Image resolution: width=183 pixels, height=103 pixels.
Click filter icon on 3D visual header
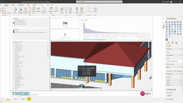coord(145,39)
